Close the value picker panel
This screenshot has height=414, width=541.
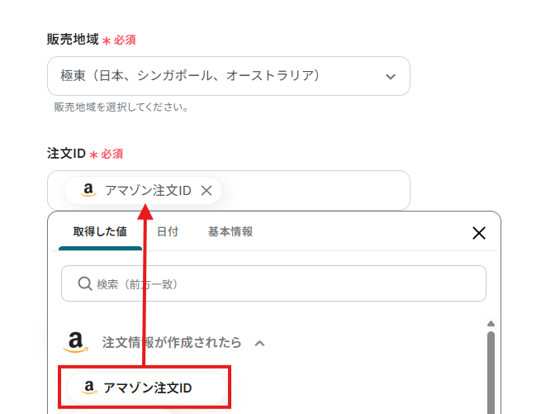[x=478, y=233]
